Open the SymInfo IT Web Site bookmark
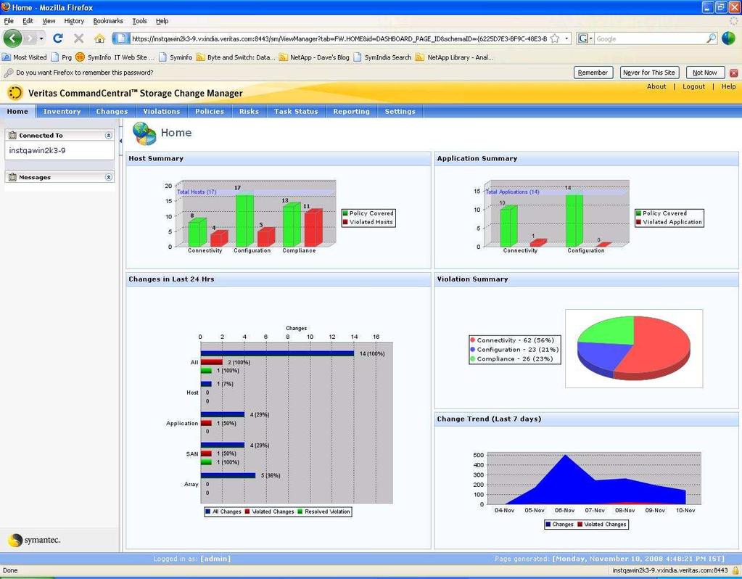Screen dimensions: 742x579 (x=115, y=57)
